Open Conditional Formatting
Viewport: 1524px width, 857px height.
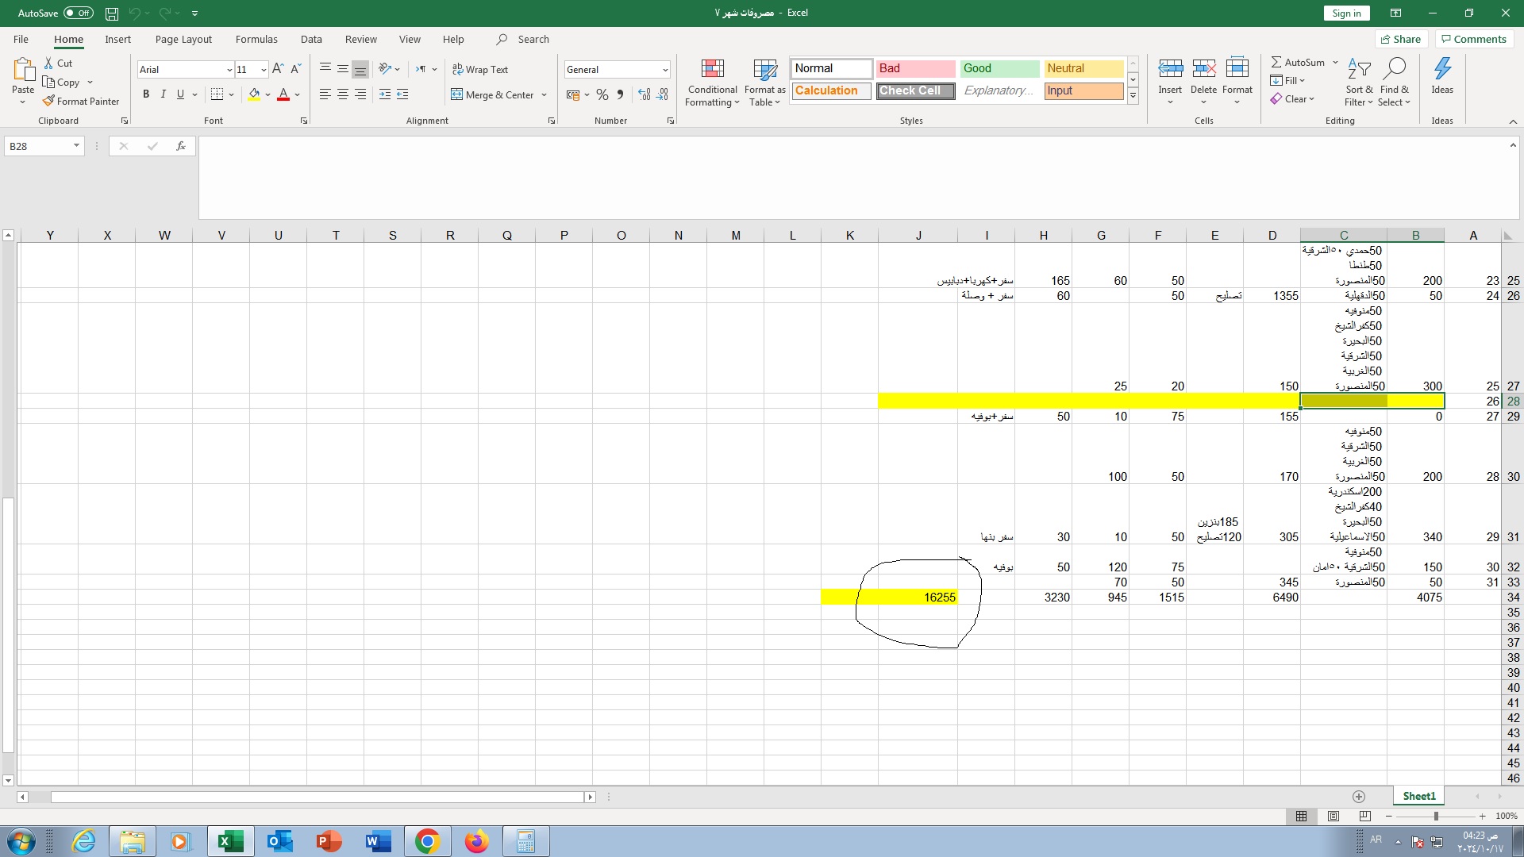(x=712, y=83)
